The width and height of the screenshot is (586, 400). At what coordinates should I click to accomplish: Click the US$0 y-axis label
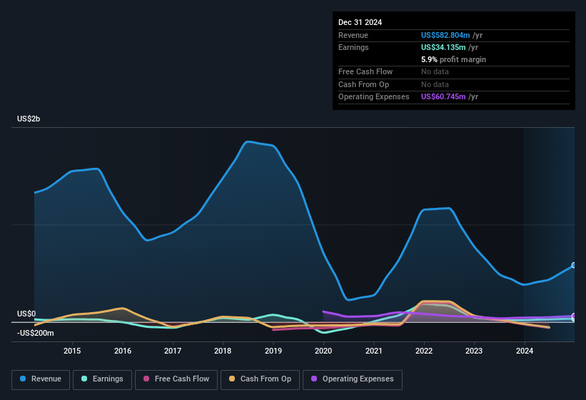pos(26,314)
